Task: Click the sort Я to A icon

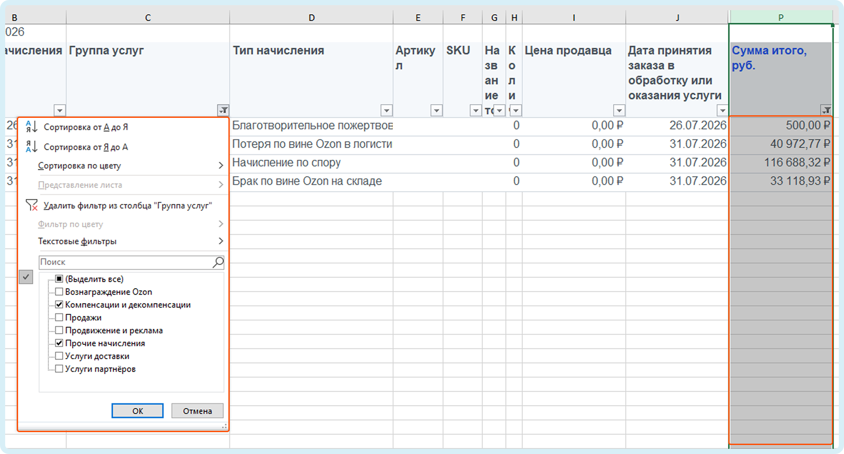Action: click(32, 147)
